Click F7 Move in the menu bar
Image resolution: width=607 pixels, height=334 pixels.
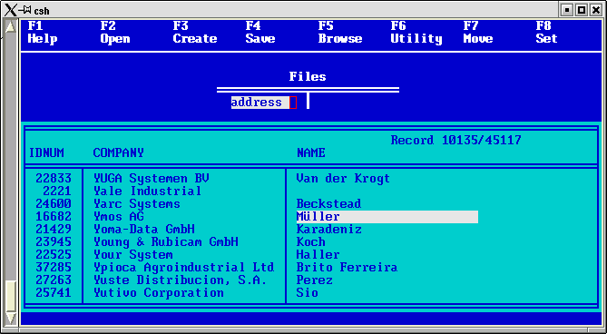tap(478, 32)
